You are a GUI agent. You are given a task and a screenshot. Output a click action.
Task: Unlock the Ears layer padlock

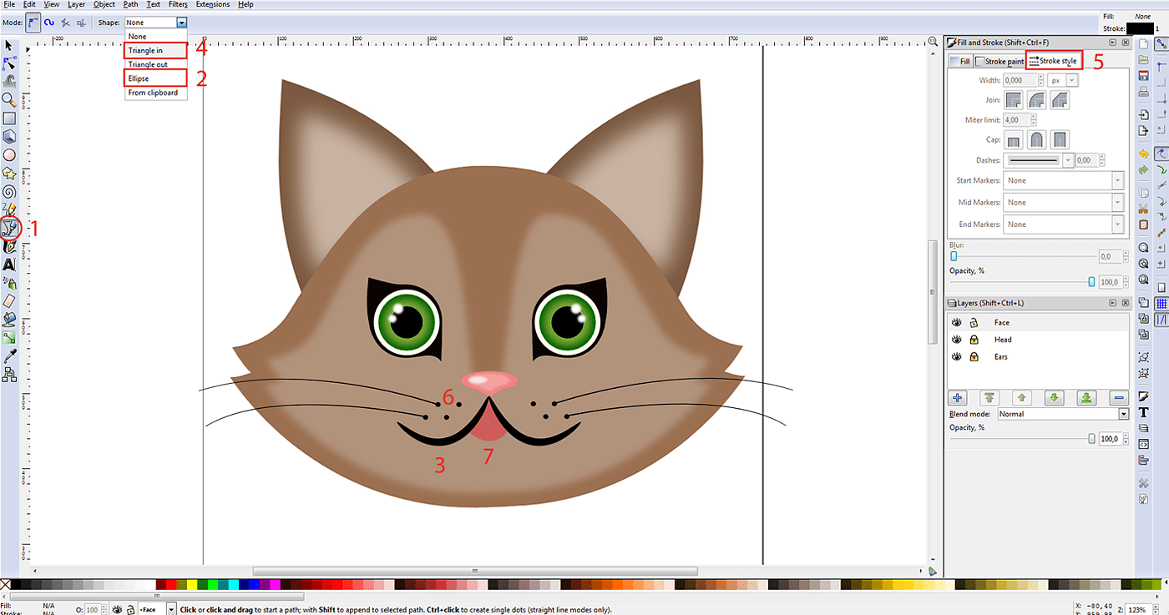[x=974, y=356]
